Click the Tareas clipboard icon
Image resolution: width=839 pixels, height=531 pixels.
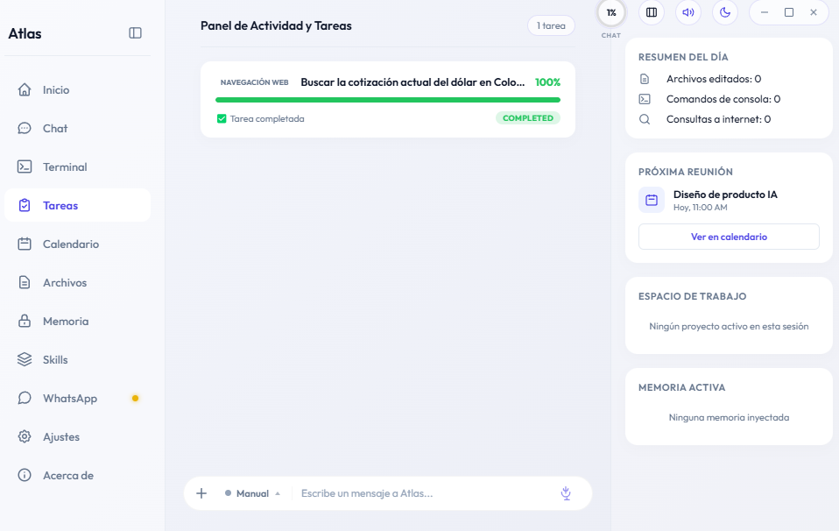[25, 205]
